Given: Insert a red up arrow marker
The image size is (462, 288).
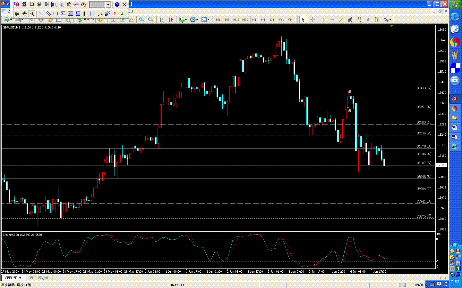Looking at the screenshot, I should [115, 14].
